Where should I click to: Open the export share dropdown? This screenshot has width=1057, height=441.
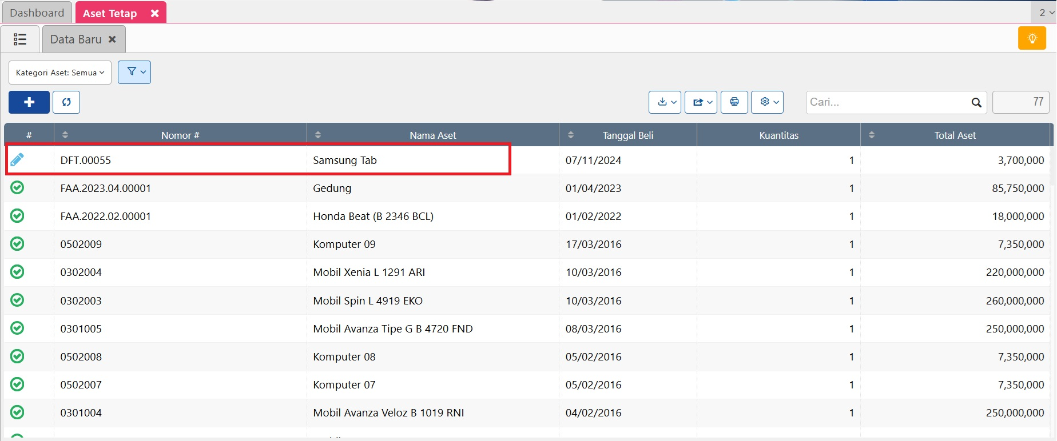pos(701,102)
